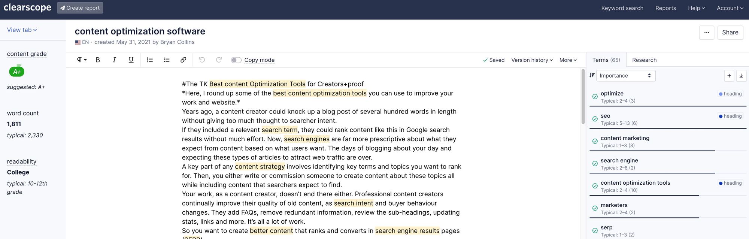749x239 pixels.
Task: Open the Reports page in navigation
Action: 665,8
